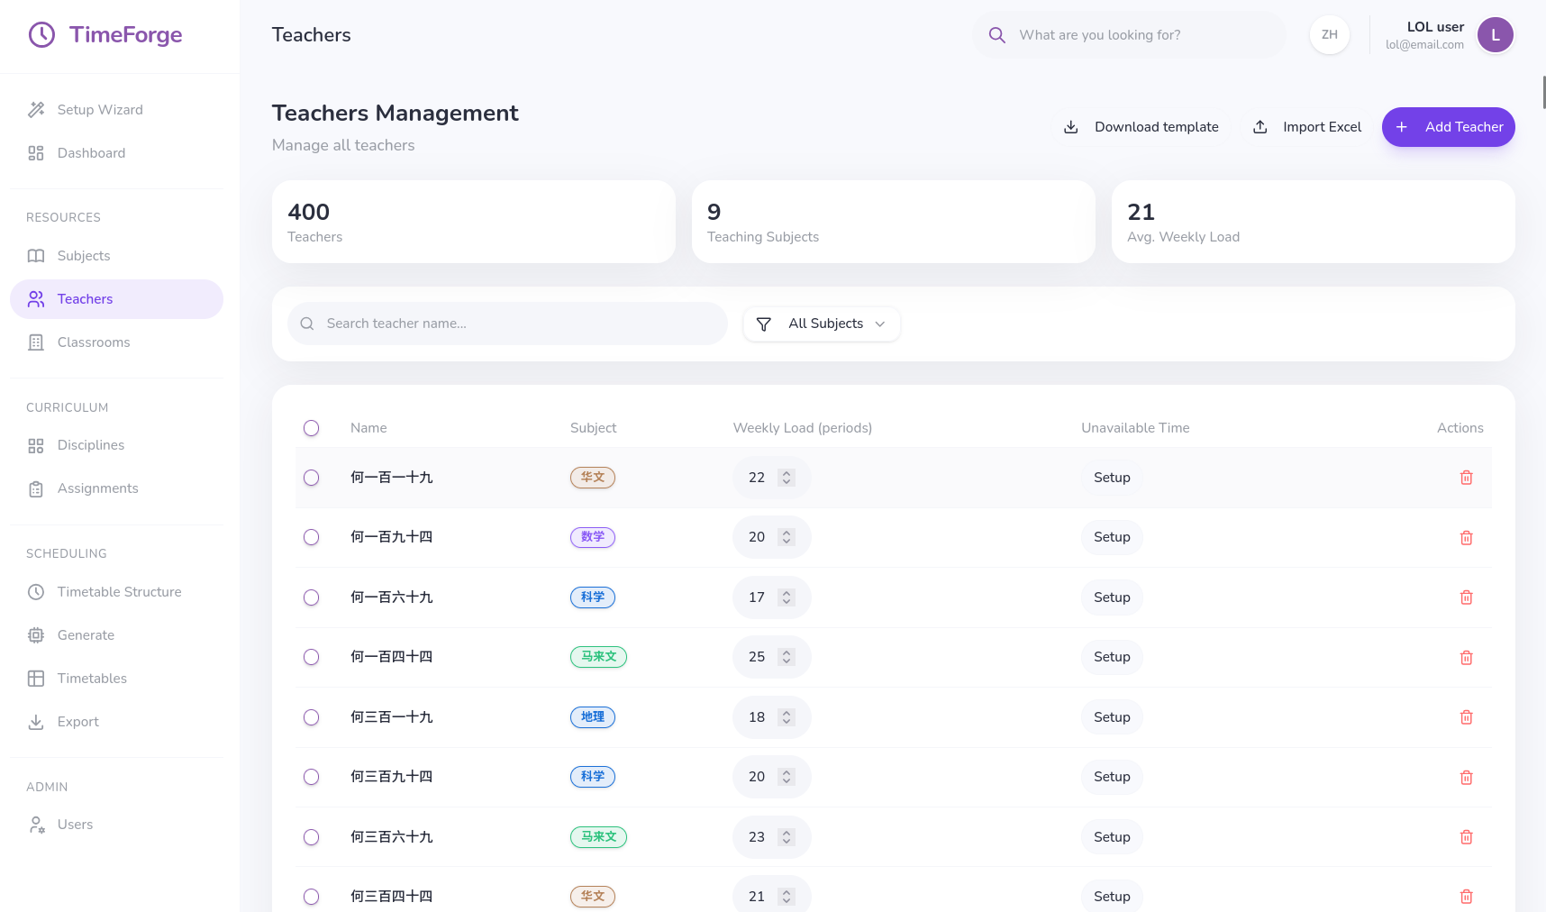This screenshot has width=1546, height=912.
Task: Go to Timetable Structure
Action: 116,592
